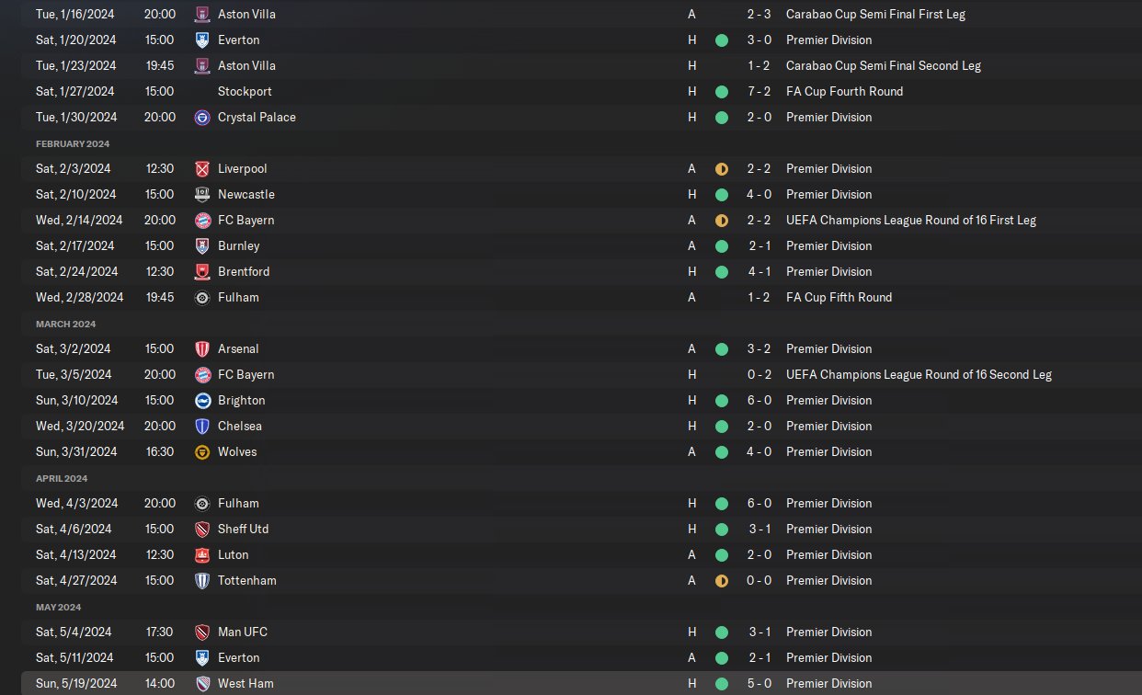This screenshot has height=695, width=1142.
Task: Click the Chelsea club crest
Action: point(202,427)
